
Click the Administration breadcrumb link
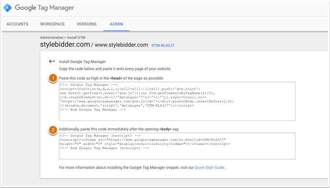(51, 37)
